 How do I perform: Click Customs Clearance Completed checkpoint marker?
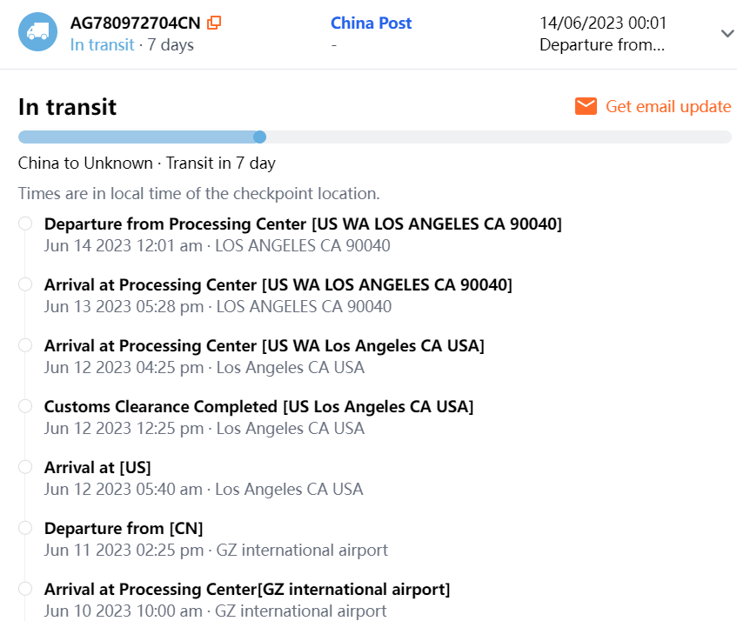point(25,406)
